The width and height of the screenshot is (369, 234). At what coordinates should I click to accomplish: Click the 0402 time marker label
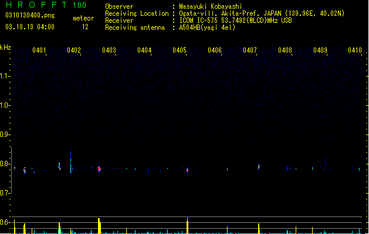pos(74,50)
